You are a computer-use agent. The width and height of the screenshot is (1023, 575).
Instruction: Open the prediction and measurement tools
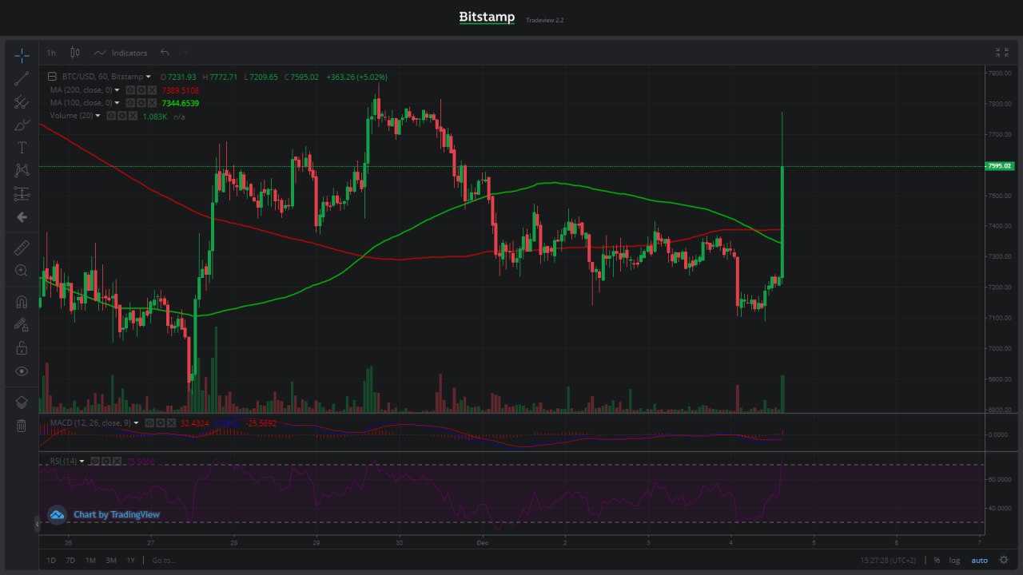(x=22, y=194)
